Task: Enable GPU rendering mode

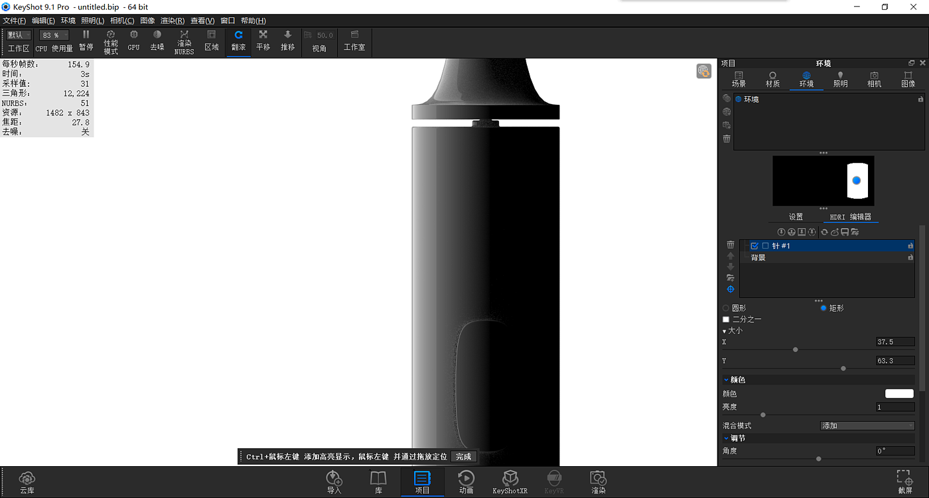Action: click(x=134, y=40)
